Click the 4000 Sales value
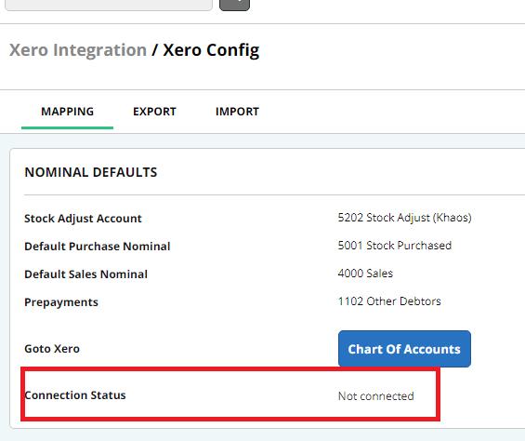 (x=365, y=274)
